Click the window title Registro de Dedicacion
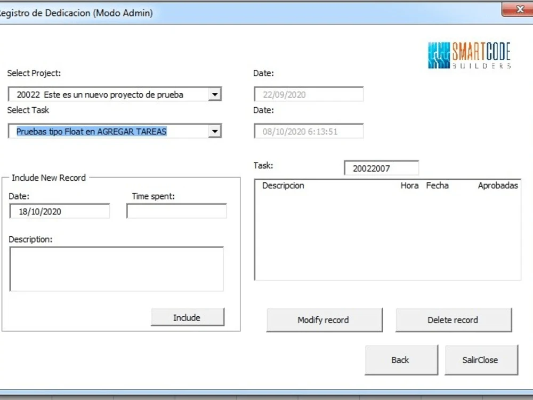This screenshot has width=533, height=400. (x=75, y=13)
